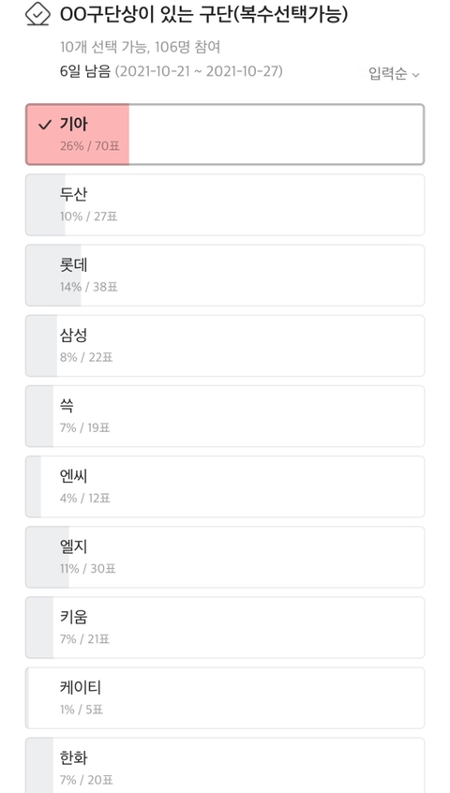
Task: Deselect the checked 기아 poll option
Action: point(225,135)
